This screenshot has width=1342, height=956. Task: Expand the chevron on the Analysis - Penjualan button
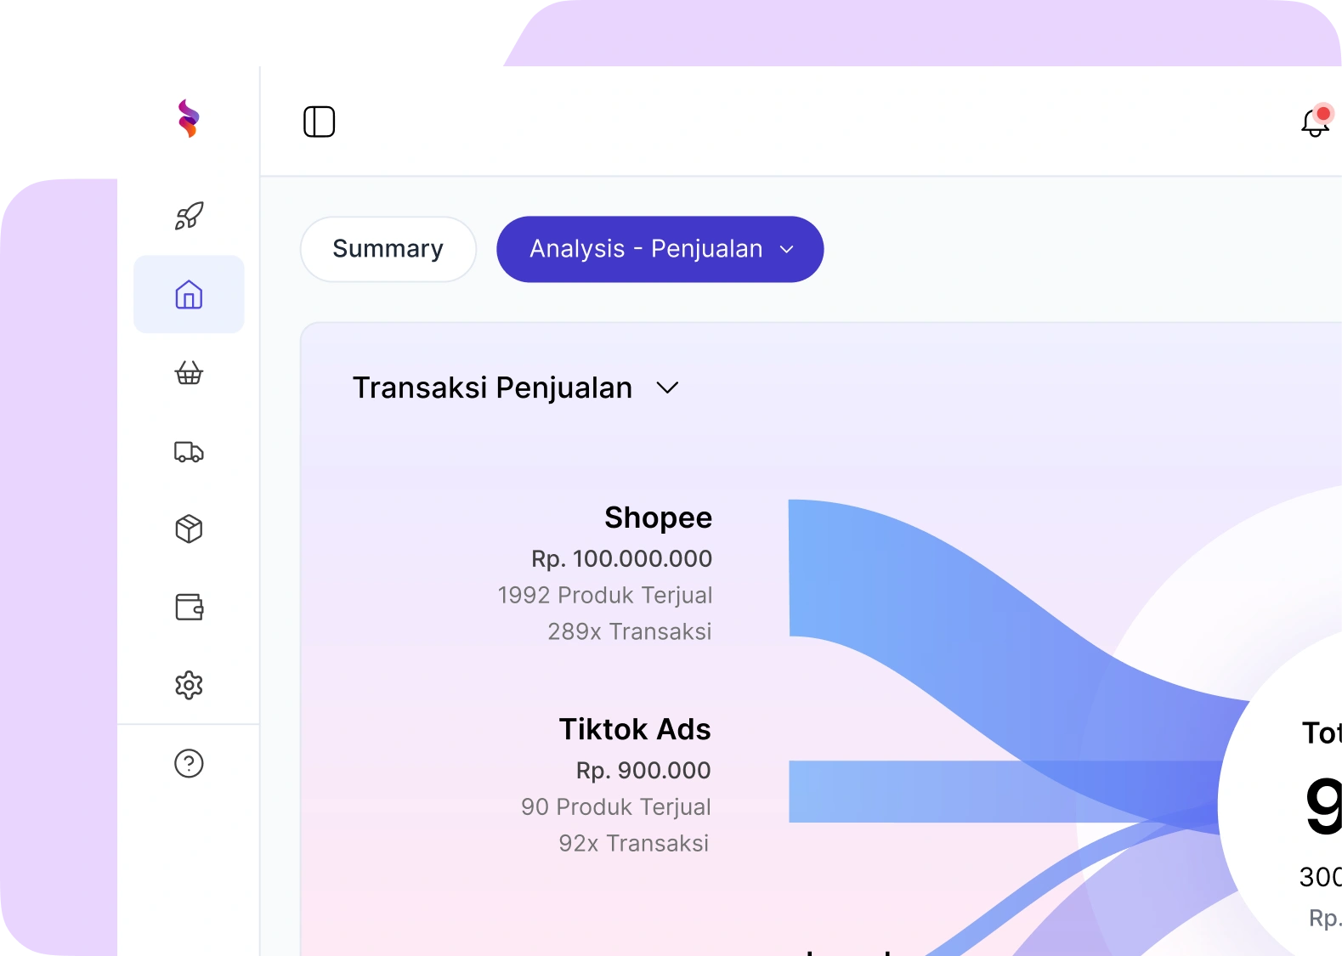click(787, 249)
